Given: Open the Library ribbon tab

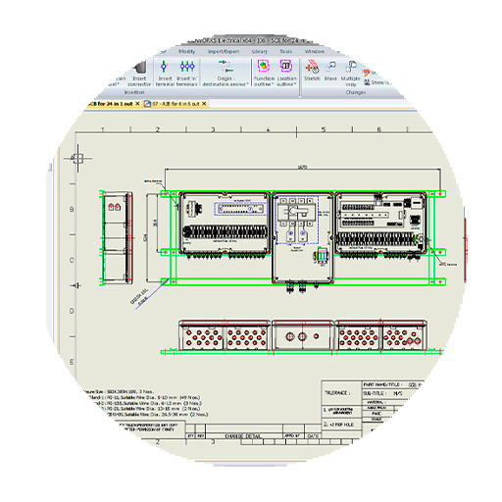Looking at the screenshot, I should point(260,51).
